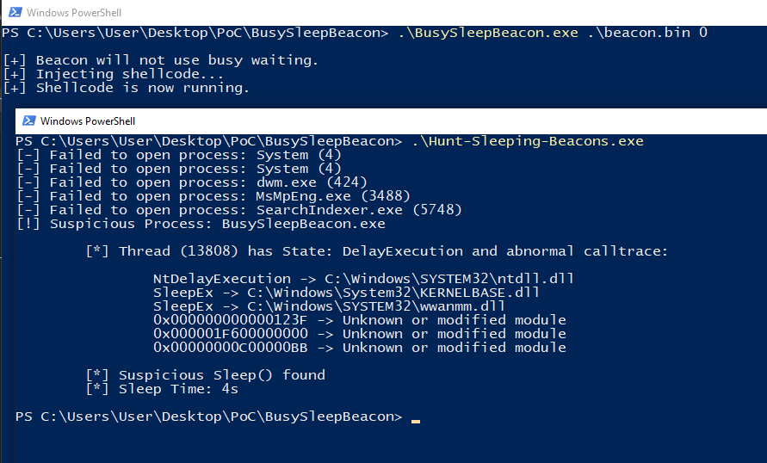The image size is (767, 463).
Task: Click address 0x00000000C00000BB line
Action: coord(360,348)
